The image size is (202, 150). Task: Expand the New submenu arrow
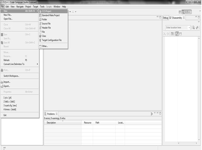(x=37, y=11)
